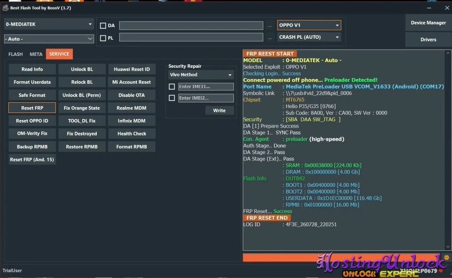The image size is (452, 278).
Task: Click the Backup RPMB button
Action: [x=32, y=146]
